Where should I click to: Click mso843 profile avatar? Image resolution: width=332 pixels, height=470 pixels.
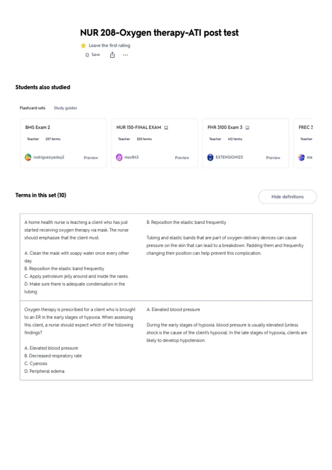(119, 157)
